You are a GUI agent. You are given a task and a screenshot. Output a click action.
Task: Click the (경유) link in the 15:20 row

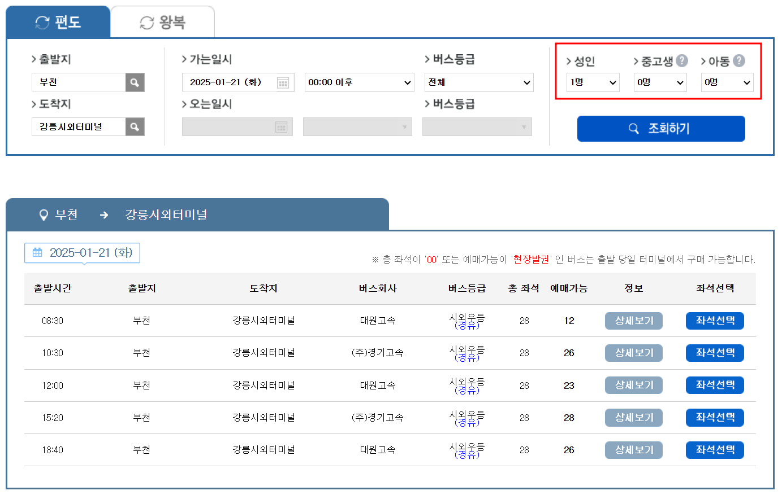[467, 422]
